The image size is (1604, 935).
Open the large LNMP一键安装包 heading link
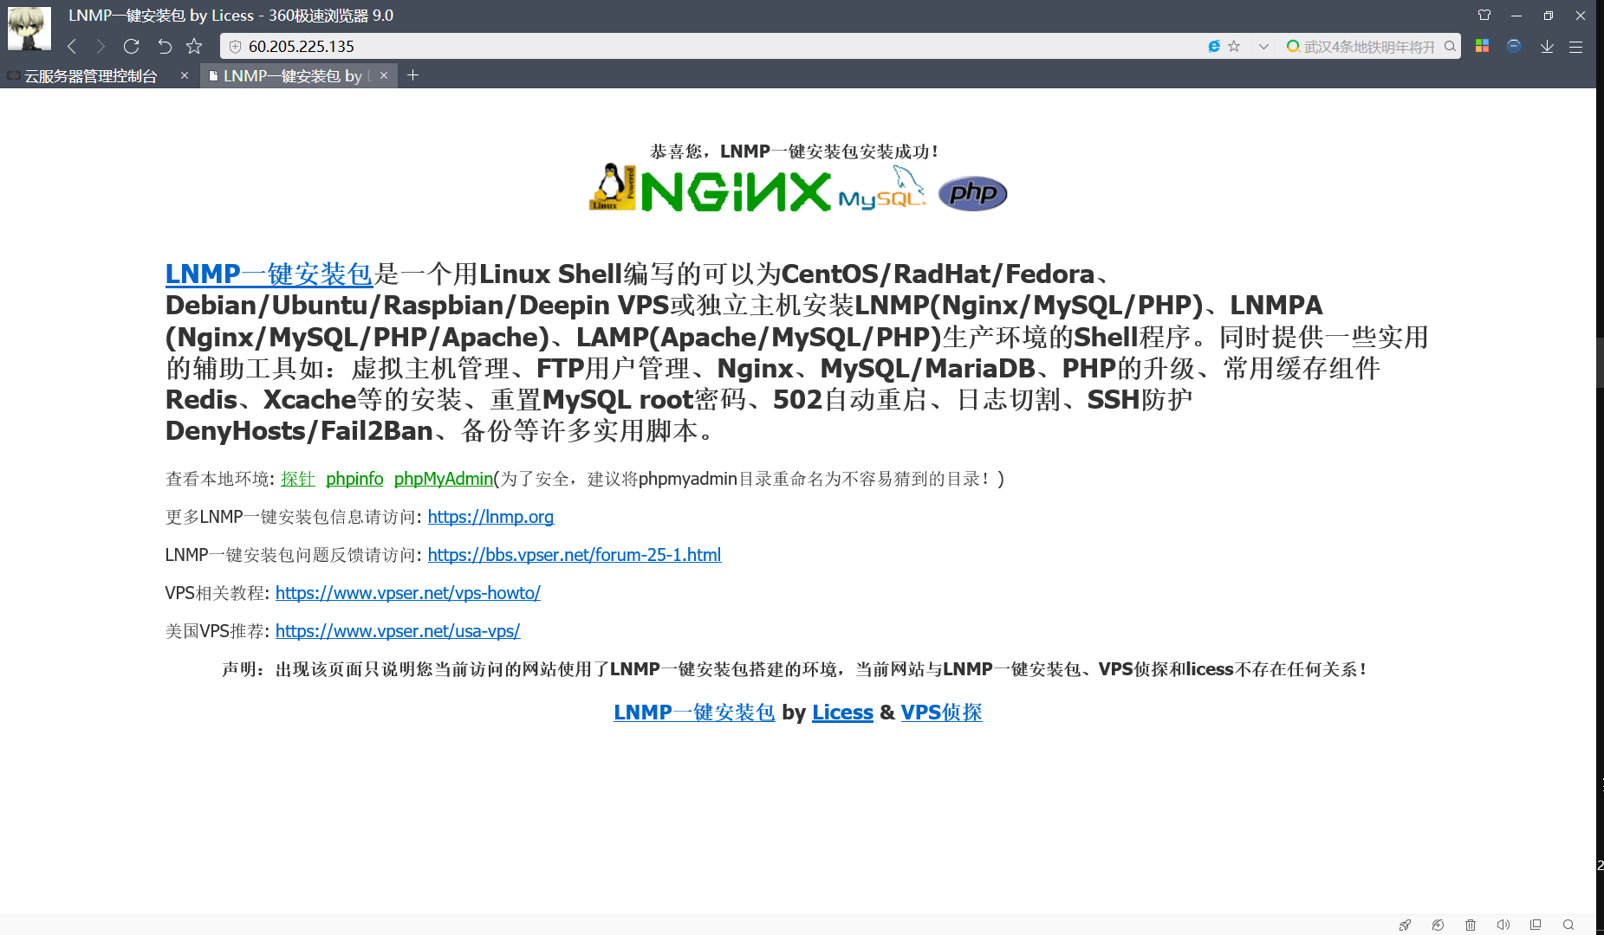(269, 274)
